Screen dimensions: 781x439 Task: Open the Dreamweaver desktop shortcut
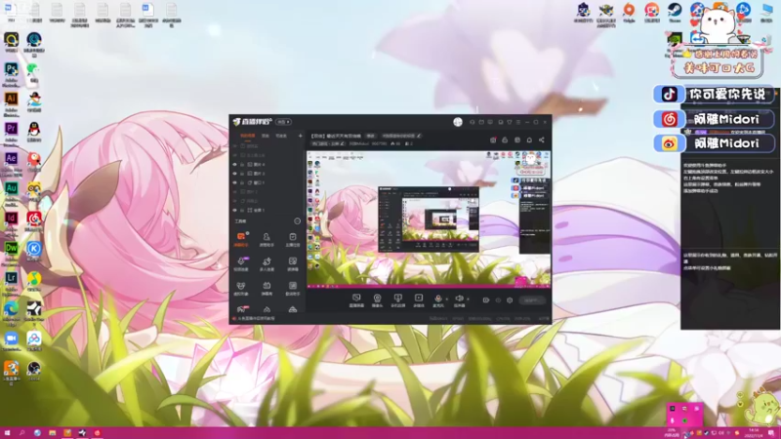click(11, 253)
